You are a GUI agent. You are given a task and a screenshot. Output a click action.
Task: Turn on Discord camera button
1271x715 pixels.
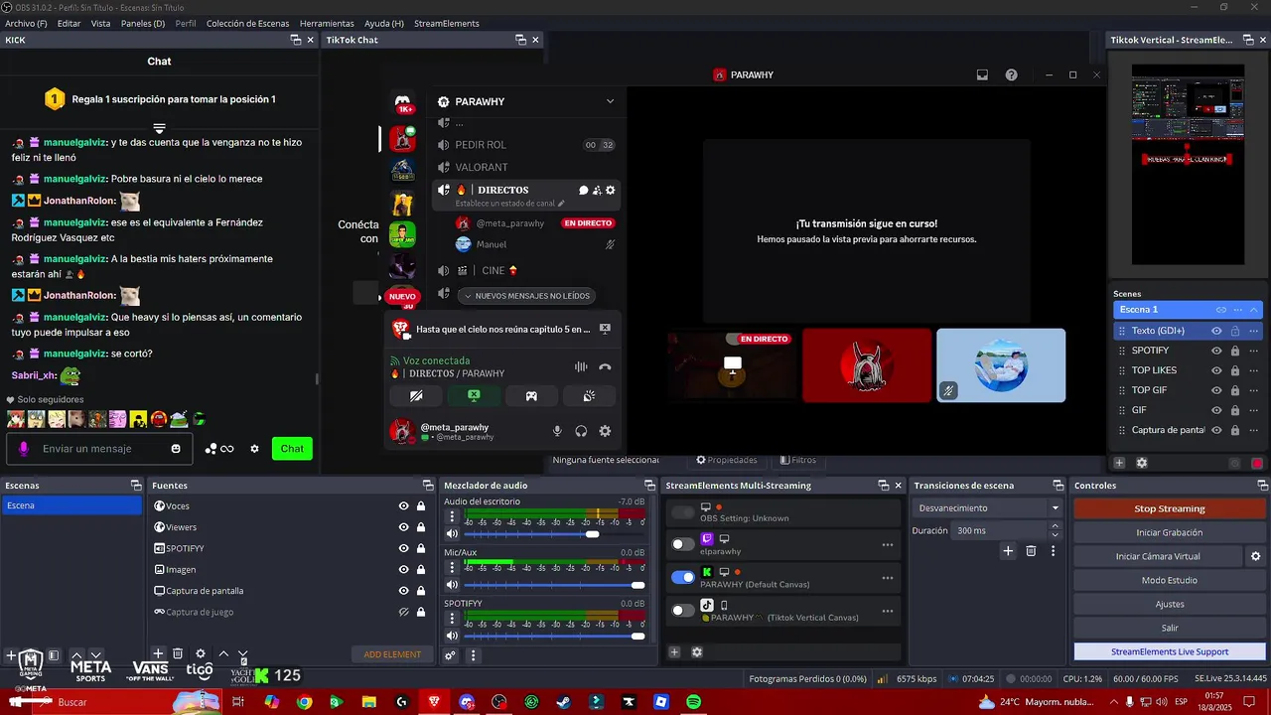[x=416, y=395]
